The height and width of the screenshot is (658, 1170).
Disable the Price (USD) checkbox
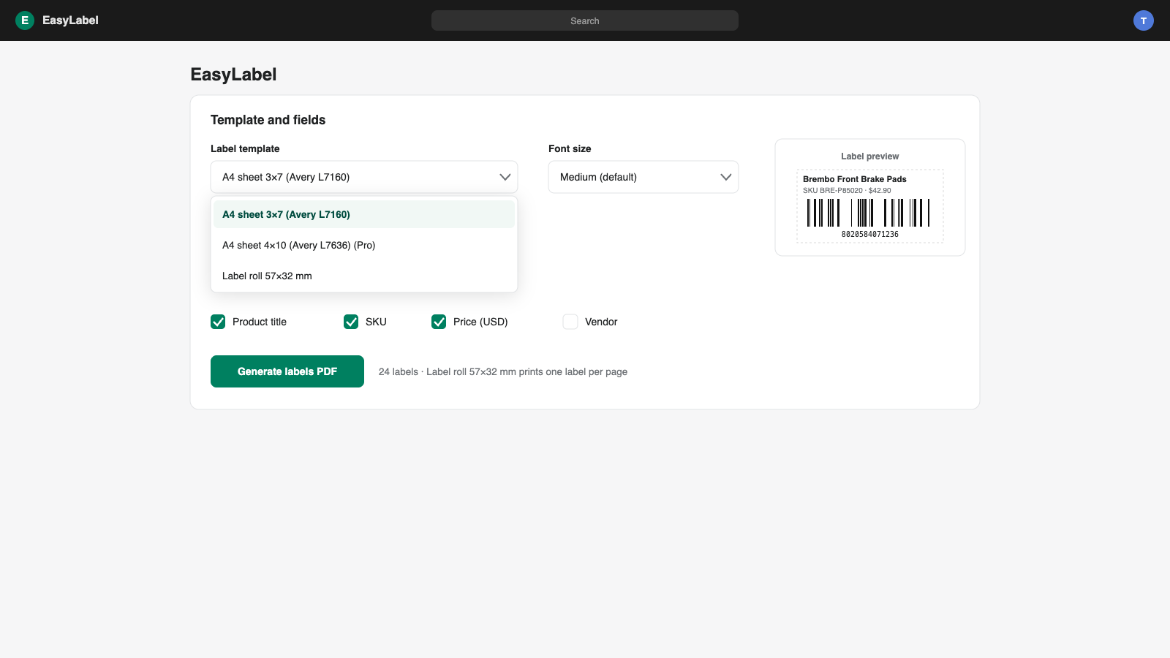coord(439,322)
